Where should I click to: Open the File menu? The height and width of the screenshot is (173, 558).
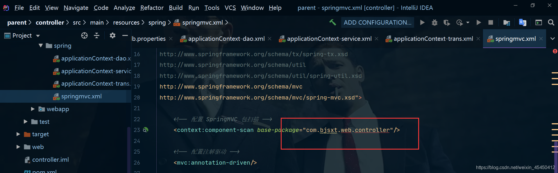click(x=19, y=8)
